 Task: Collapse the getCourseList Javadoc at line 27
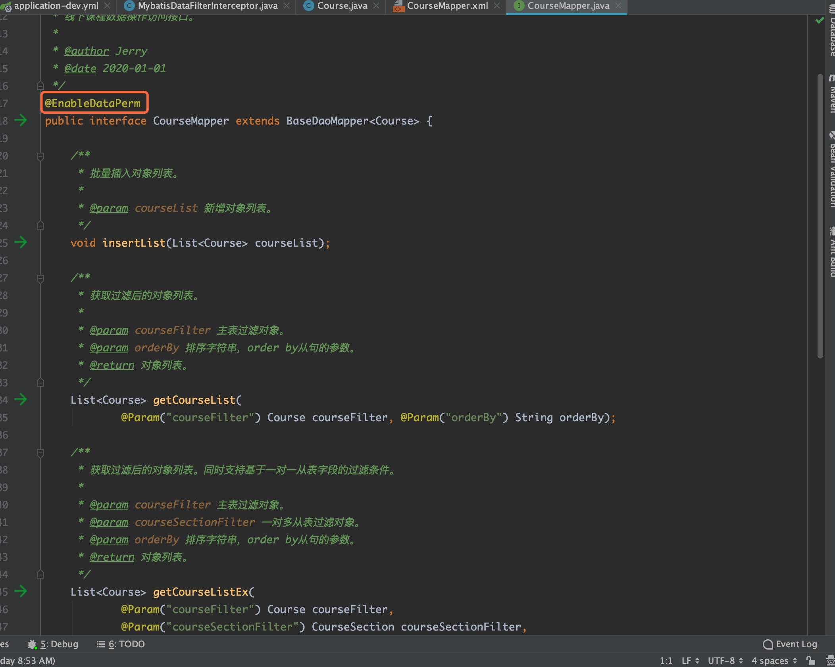tap(40, 278)
